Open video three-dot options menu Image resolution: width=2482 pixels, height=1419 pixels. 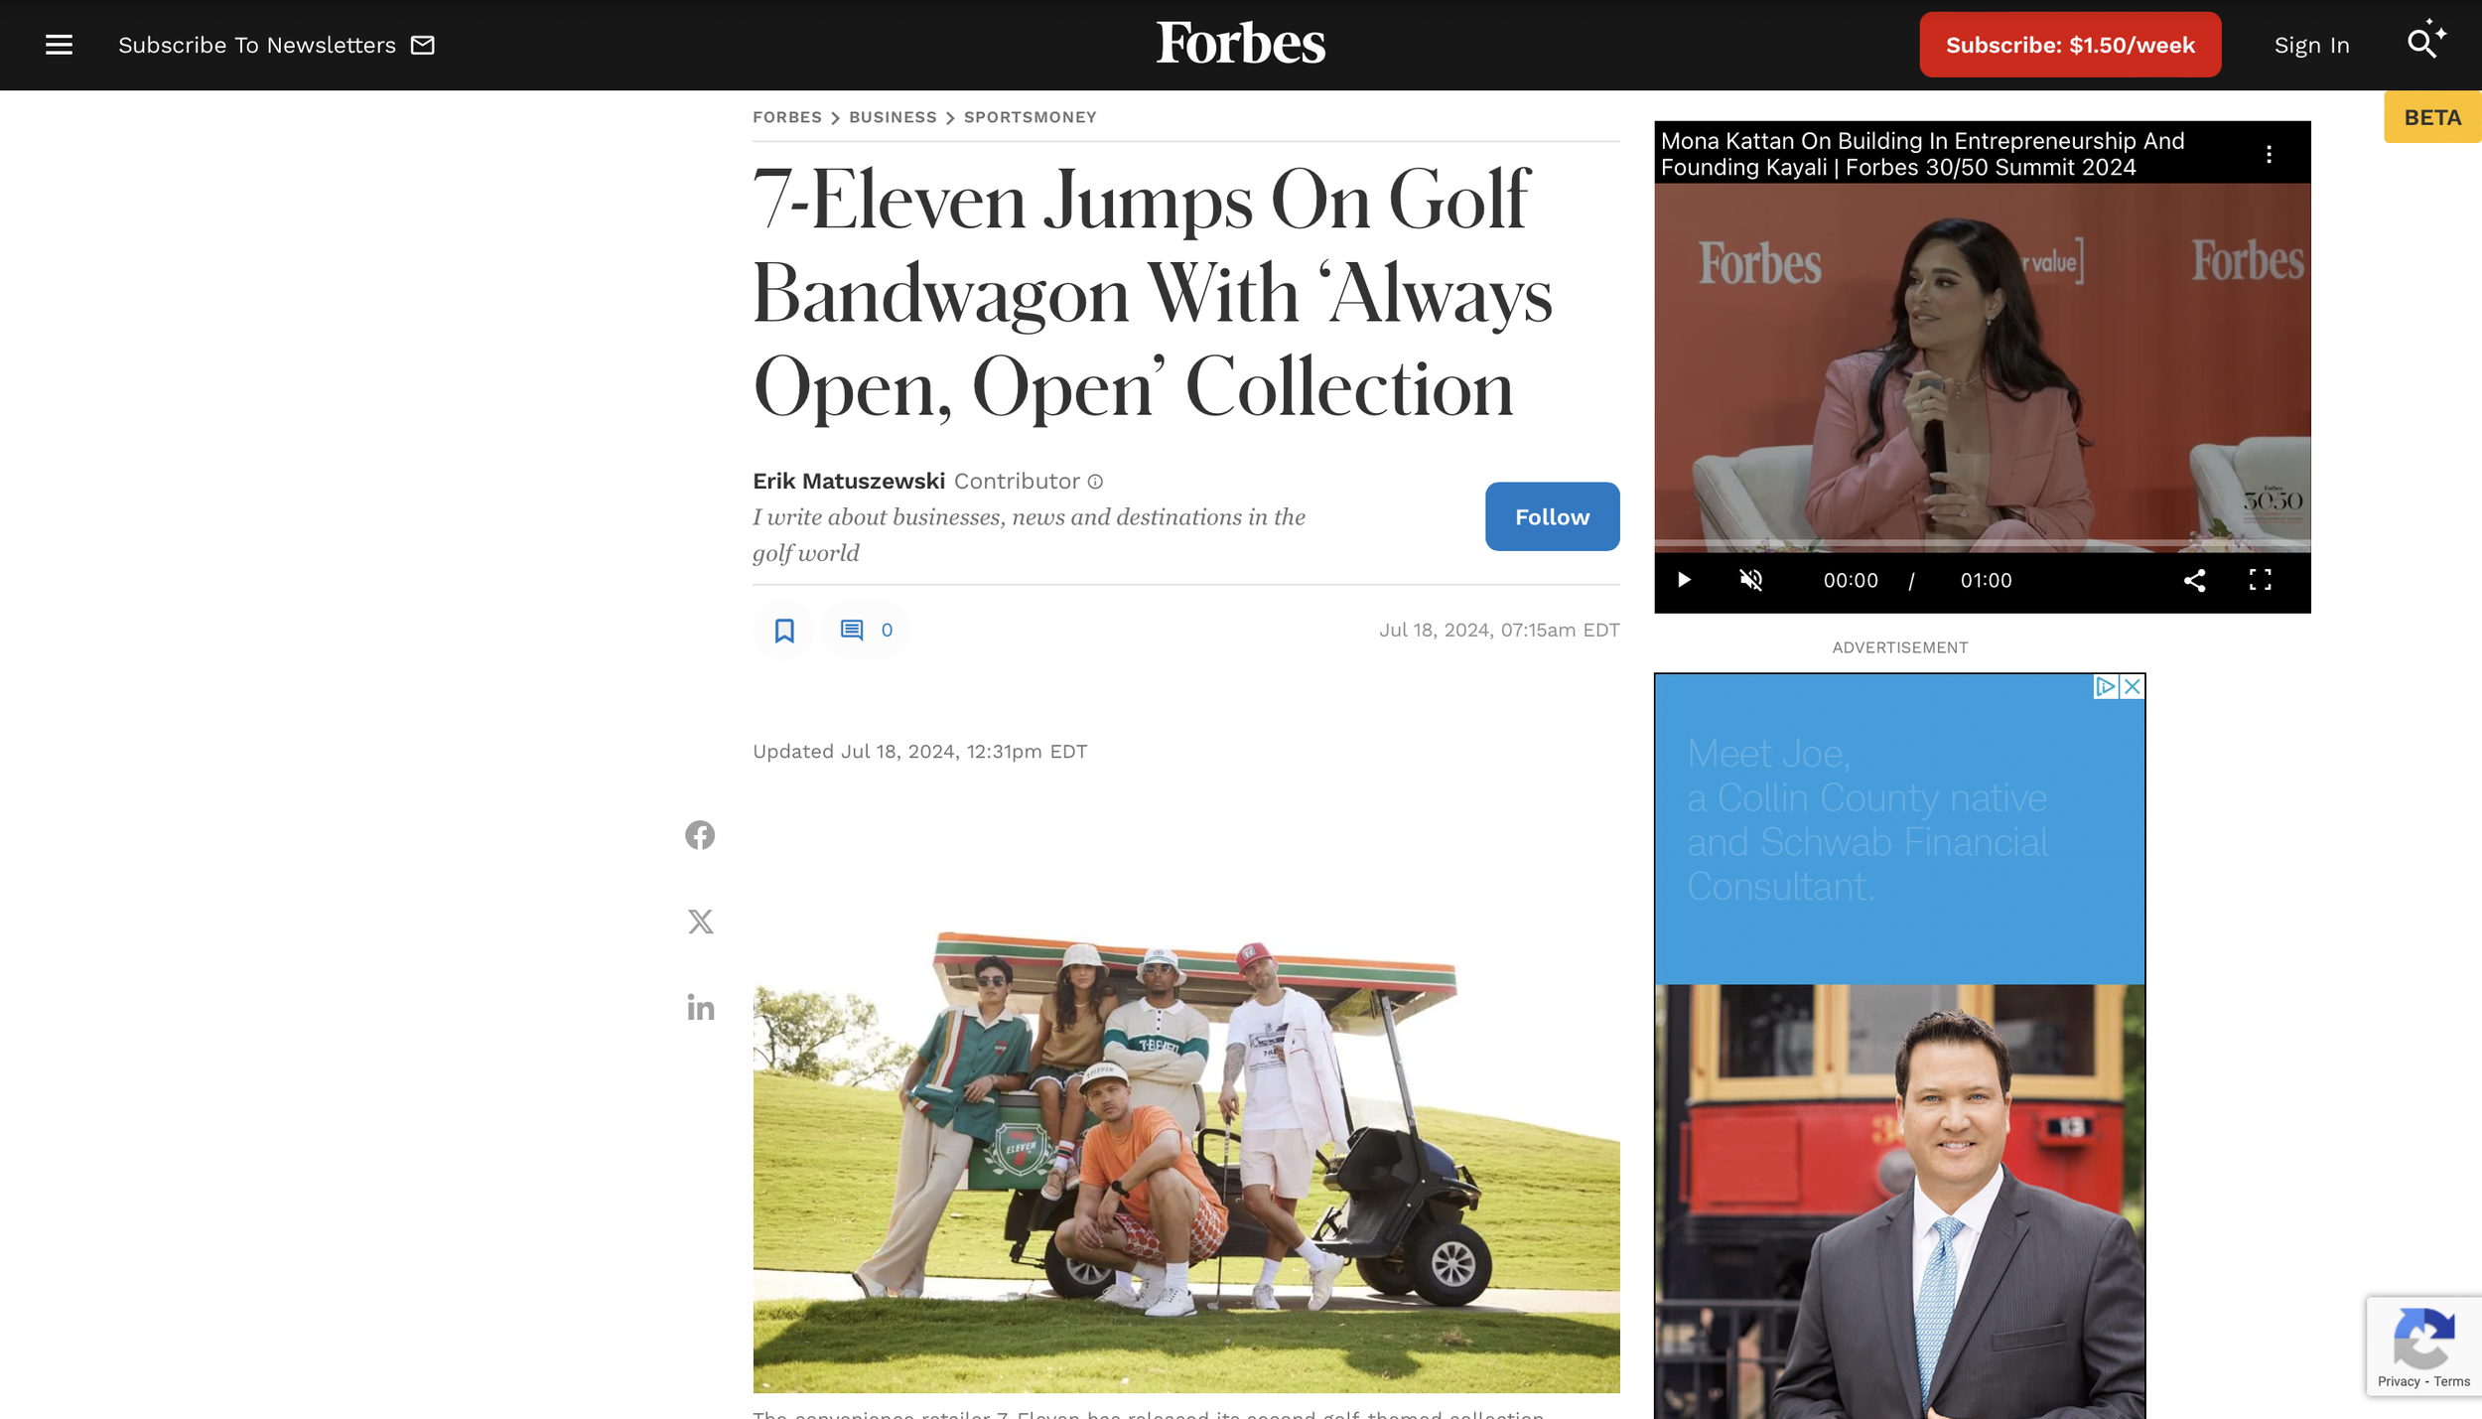2269,154
